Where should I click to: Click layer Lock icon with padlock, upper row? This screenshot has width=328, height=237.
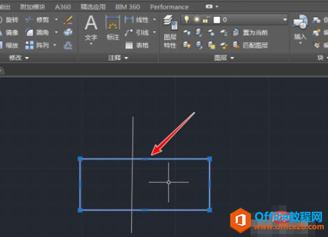224,32
